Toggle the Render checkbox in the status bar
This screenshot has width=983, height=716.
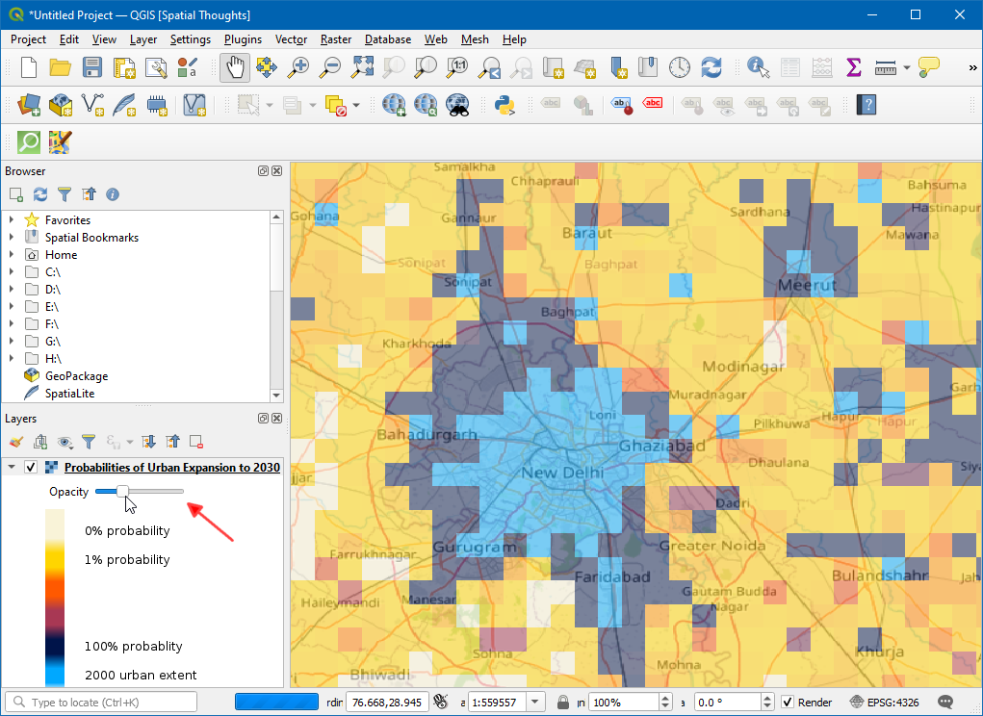tap(788, 703)
